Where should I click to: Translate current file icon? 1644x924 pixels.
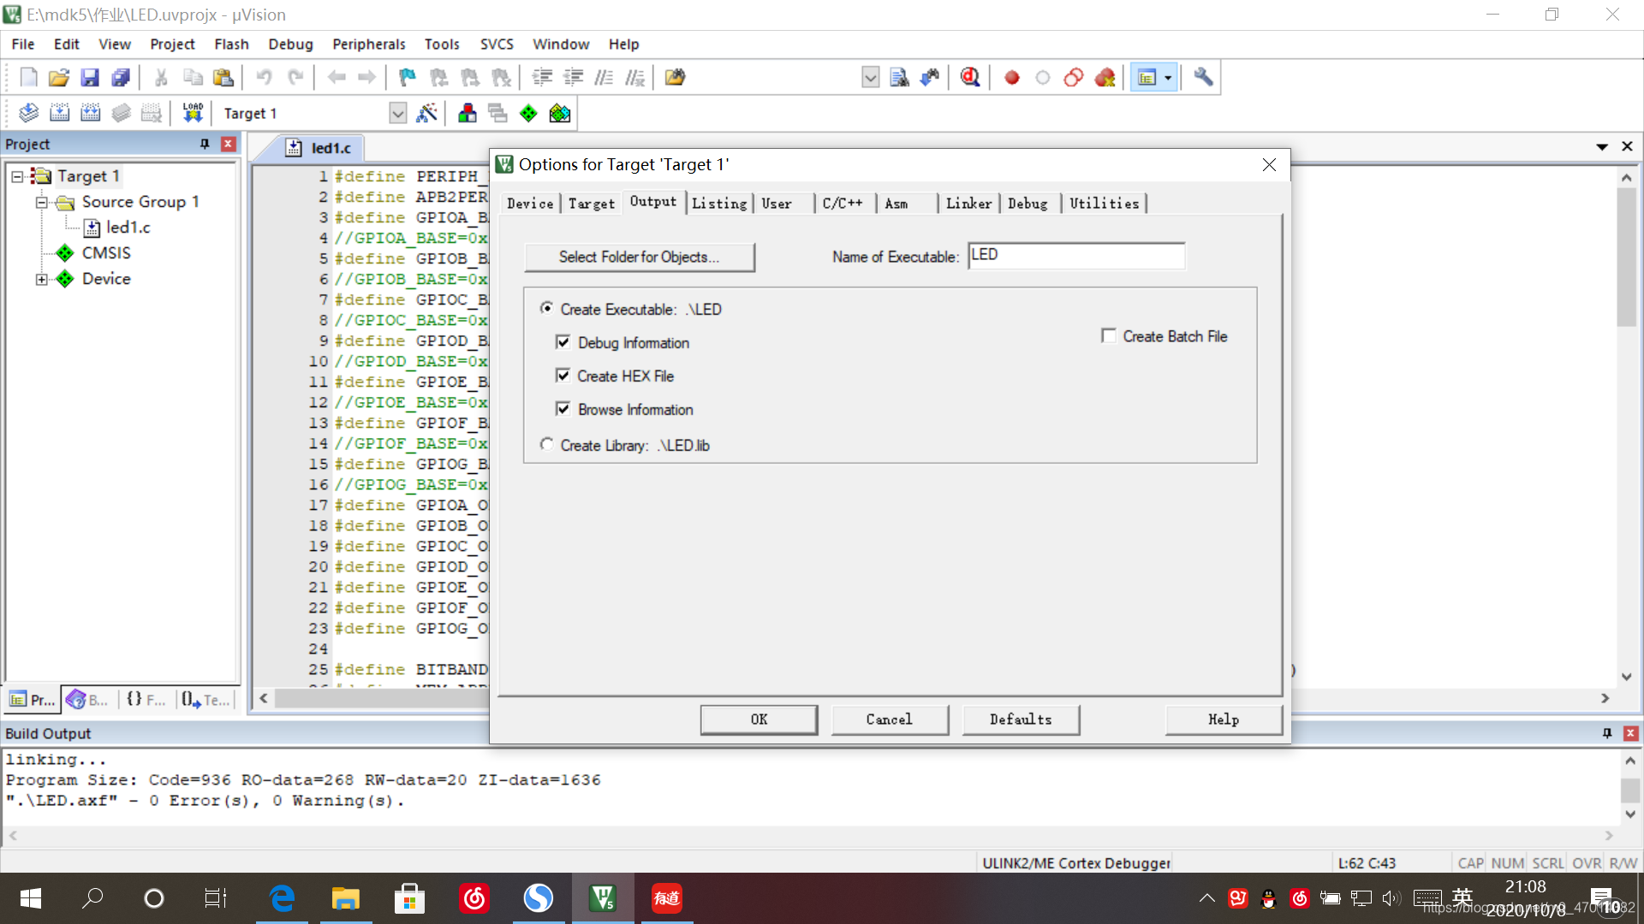pos(28,113)
